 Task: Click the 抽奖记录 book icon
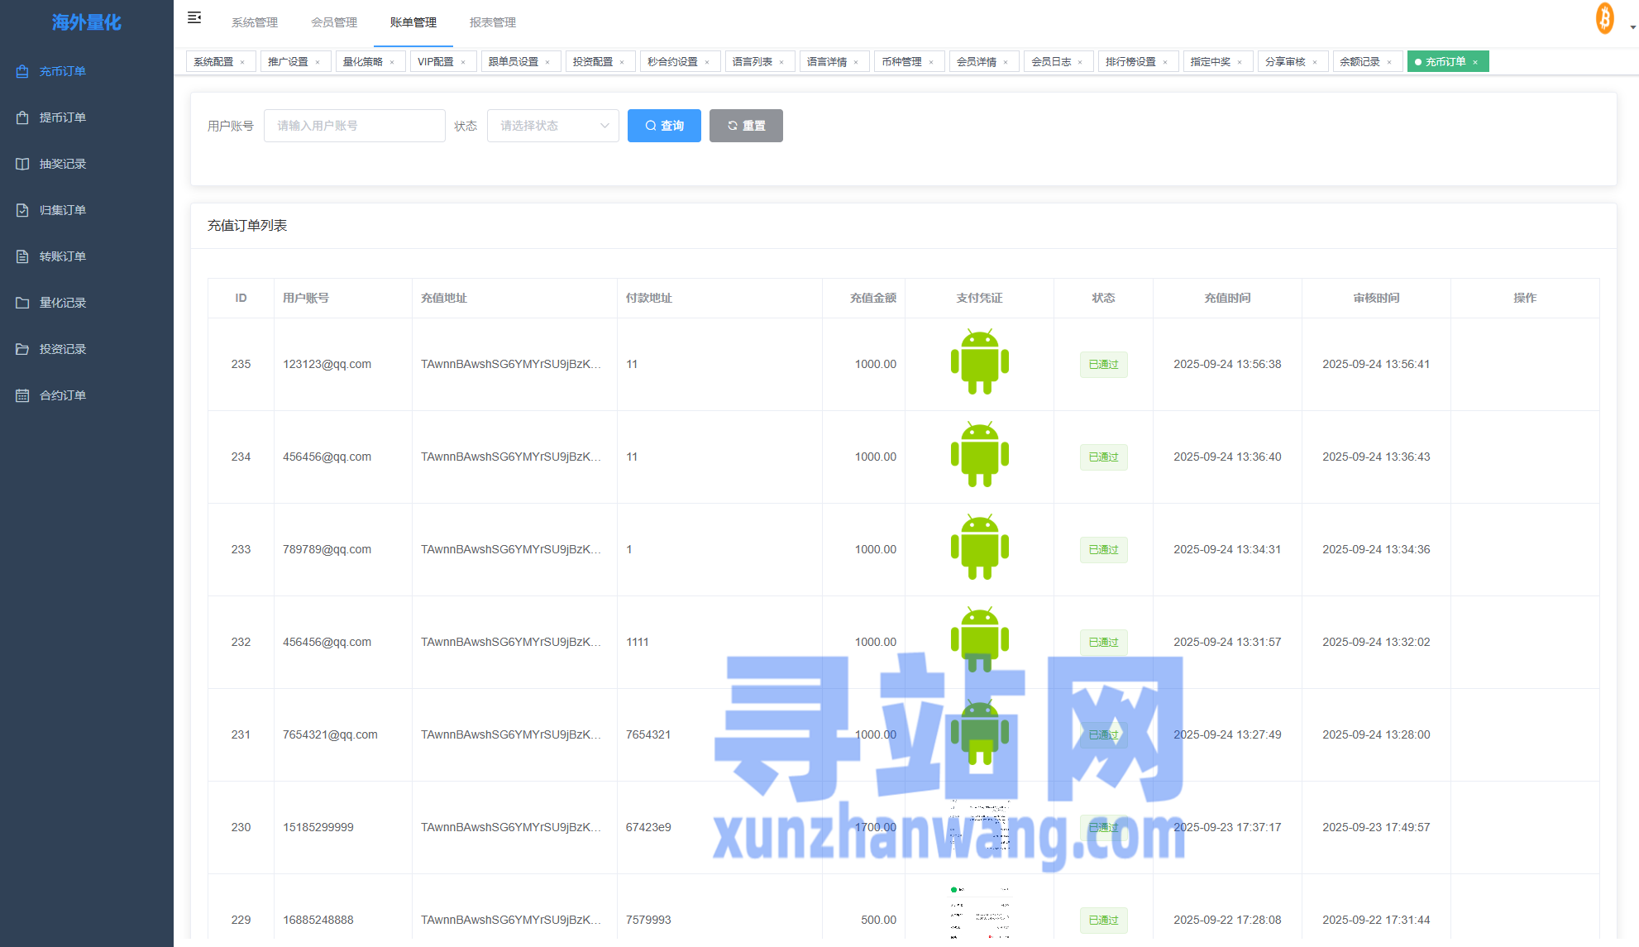click(x=22, y=164)
